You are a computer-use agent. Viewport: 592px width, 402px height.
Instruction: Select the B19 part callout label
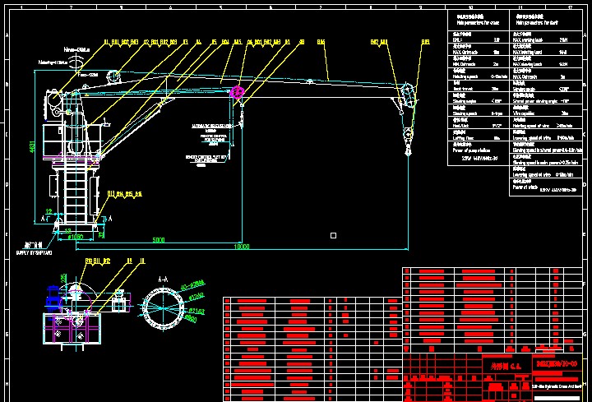click(425, 41)
